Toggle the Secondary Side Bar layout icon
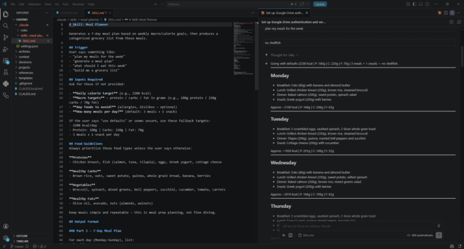This screenshot has height=249, width=464. click(x=427, y=4)
